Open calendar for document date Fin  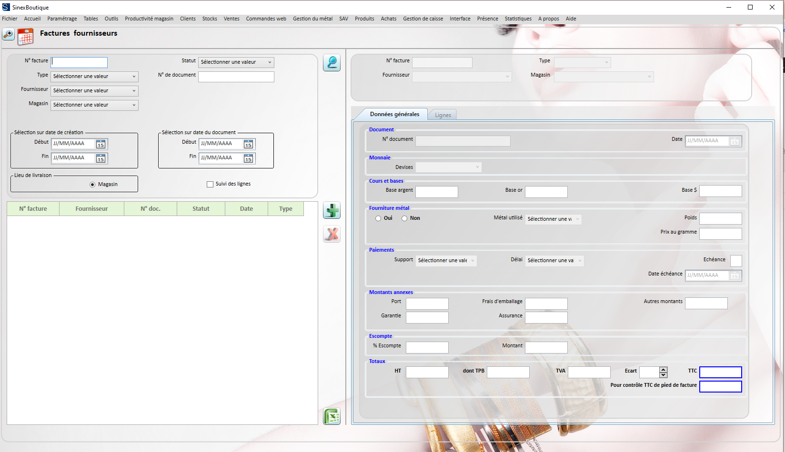pyautogui.click(x=248, y=158)
